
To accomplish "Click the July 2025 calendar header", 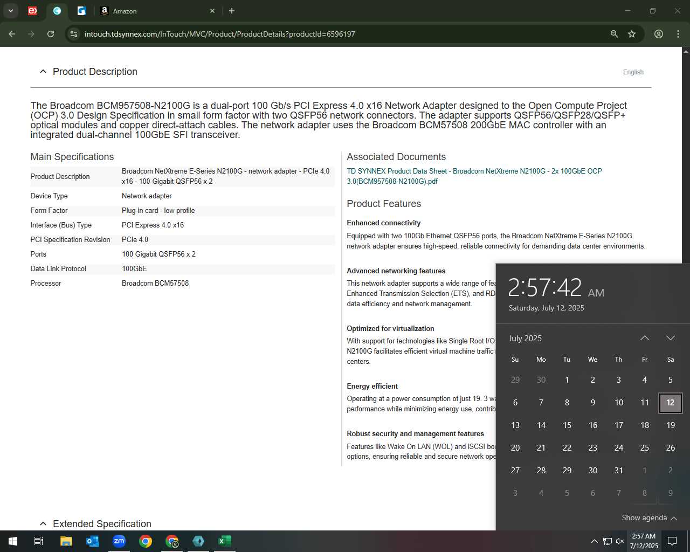I will (525, 338).
